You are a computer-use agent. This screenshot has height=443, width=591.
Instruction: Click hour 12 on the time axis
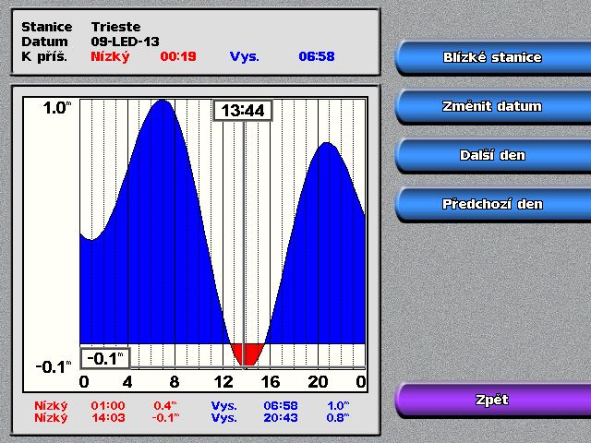pos(223,382)
